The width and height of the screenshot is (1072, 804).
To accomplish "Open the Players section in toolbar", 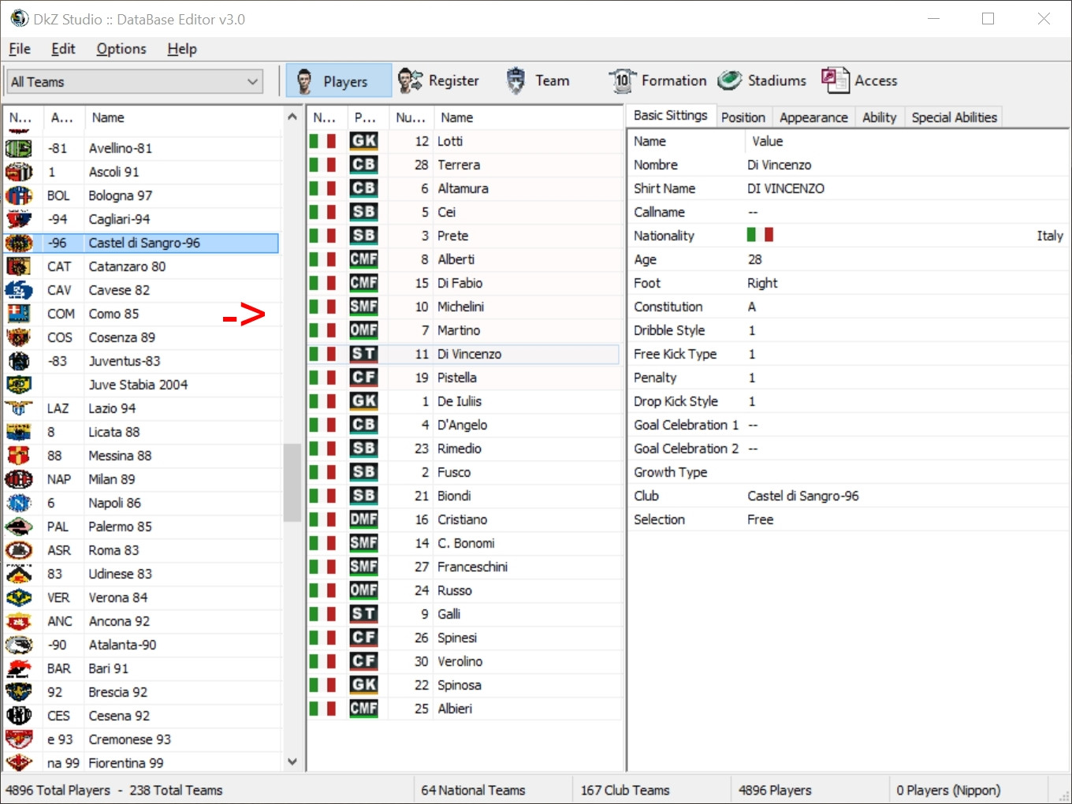I will click(338, 81).
